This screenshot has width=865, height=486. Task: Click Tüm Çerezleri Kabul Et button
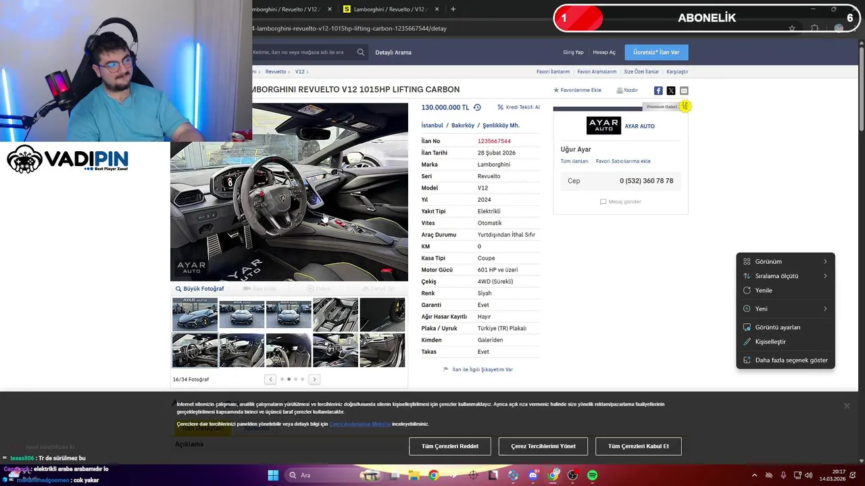point(639,446)
